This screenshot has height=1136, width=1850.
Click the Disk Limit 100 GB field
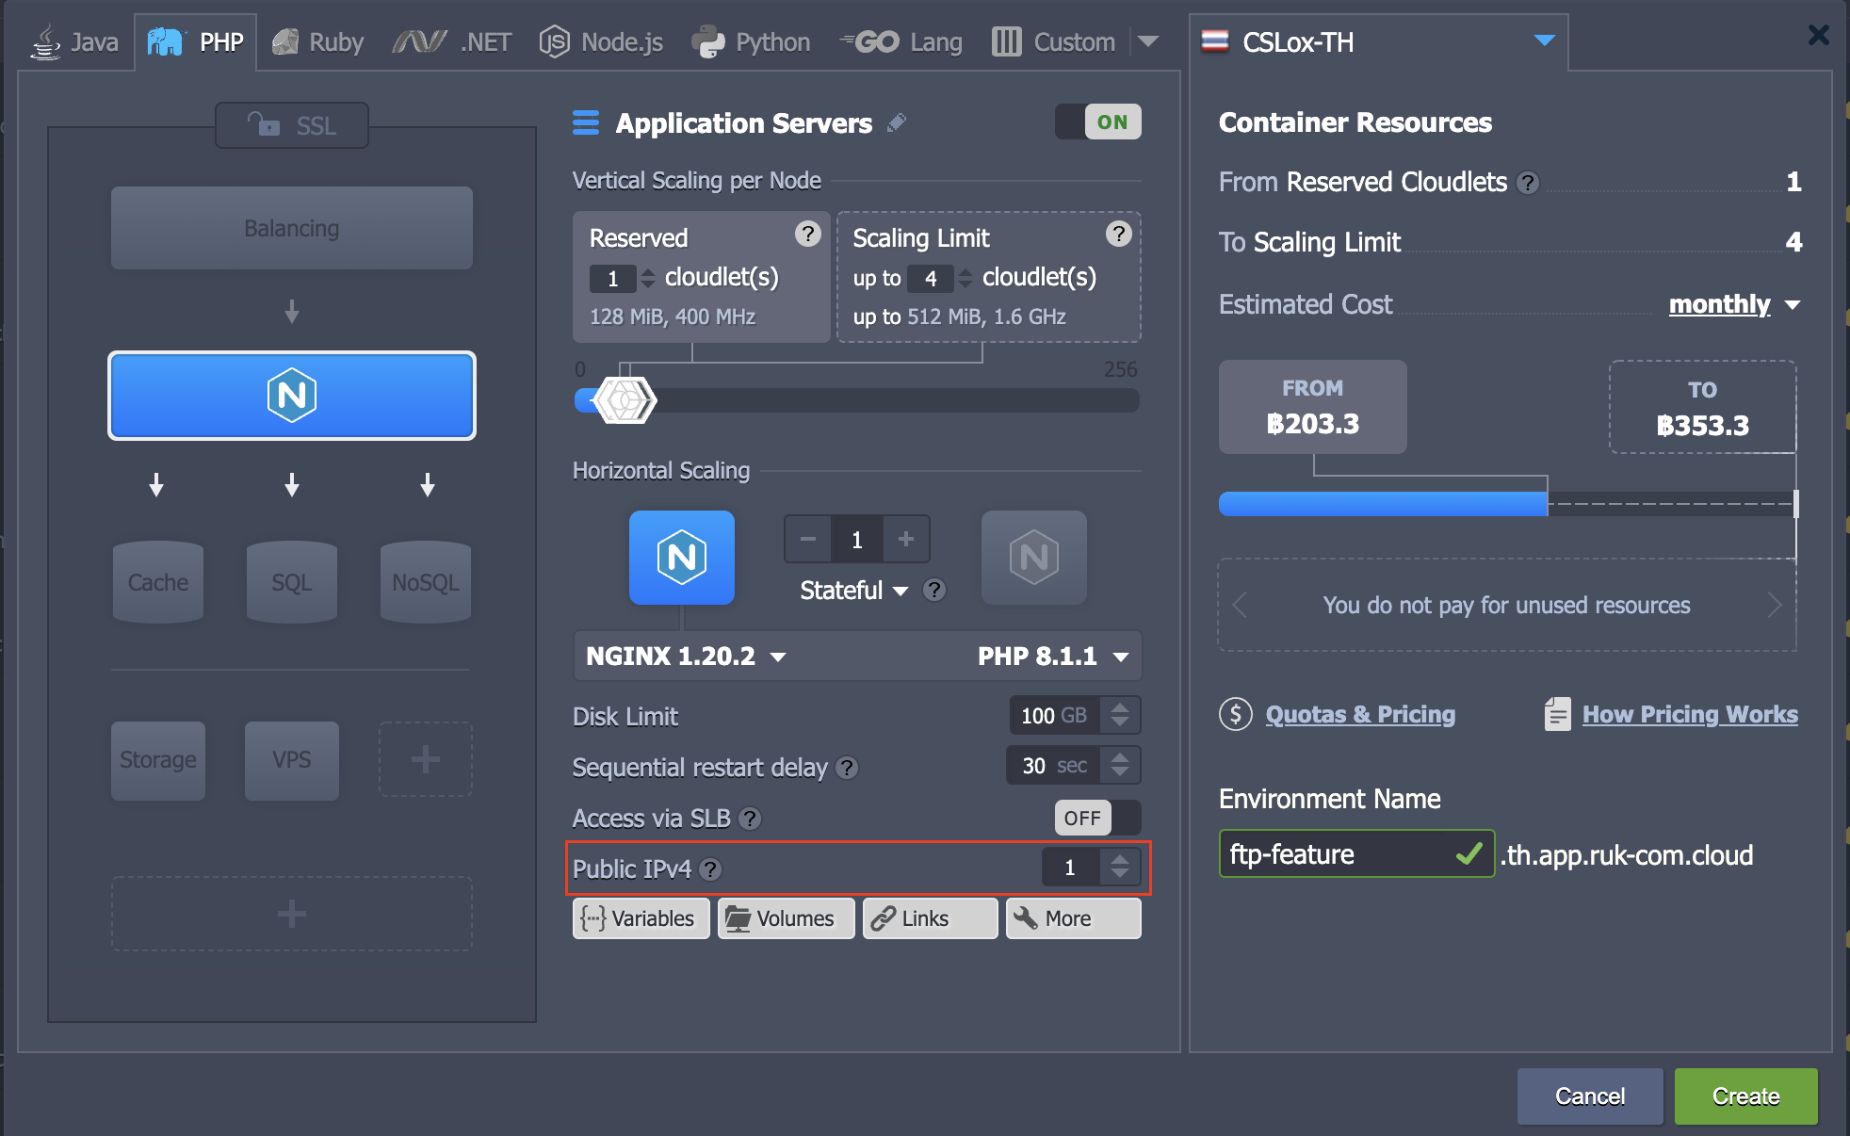(x=1055, y=716)
